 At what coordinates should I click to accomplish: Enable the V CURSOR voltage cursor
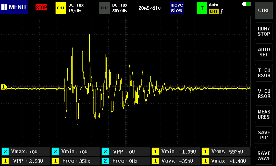tap(264, 93)
